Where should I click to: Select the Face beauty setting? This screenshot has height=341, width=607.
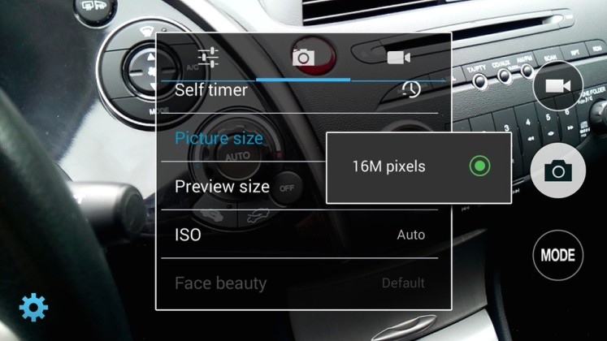[220, 283]
